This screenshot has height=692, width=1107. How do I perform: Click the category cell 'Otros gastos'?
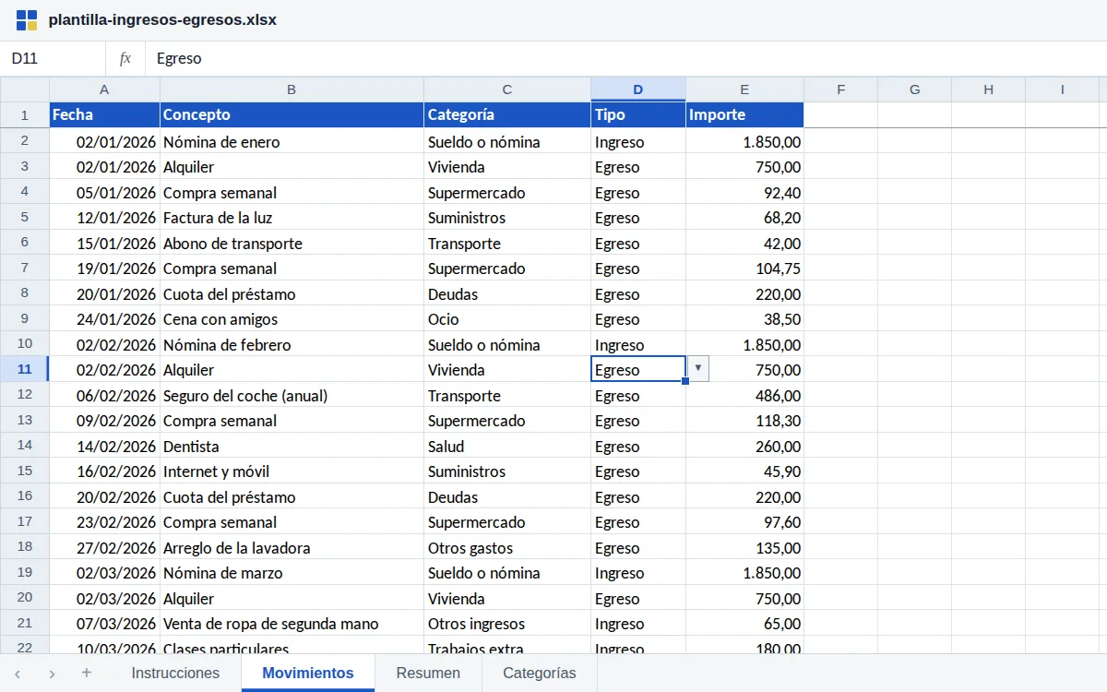(507, 547)
